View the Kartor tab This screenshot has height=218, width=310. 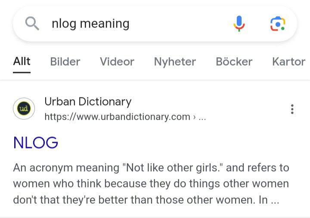click(288, 62)
